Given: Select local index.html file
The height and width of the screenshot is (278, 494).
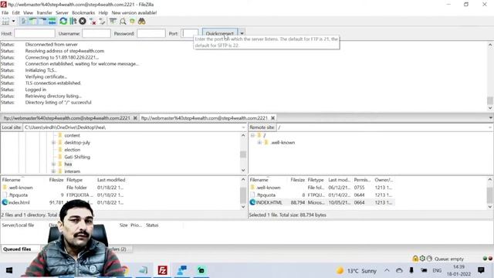Looking at the screenshot, I should pos(19,202).
